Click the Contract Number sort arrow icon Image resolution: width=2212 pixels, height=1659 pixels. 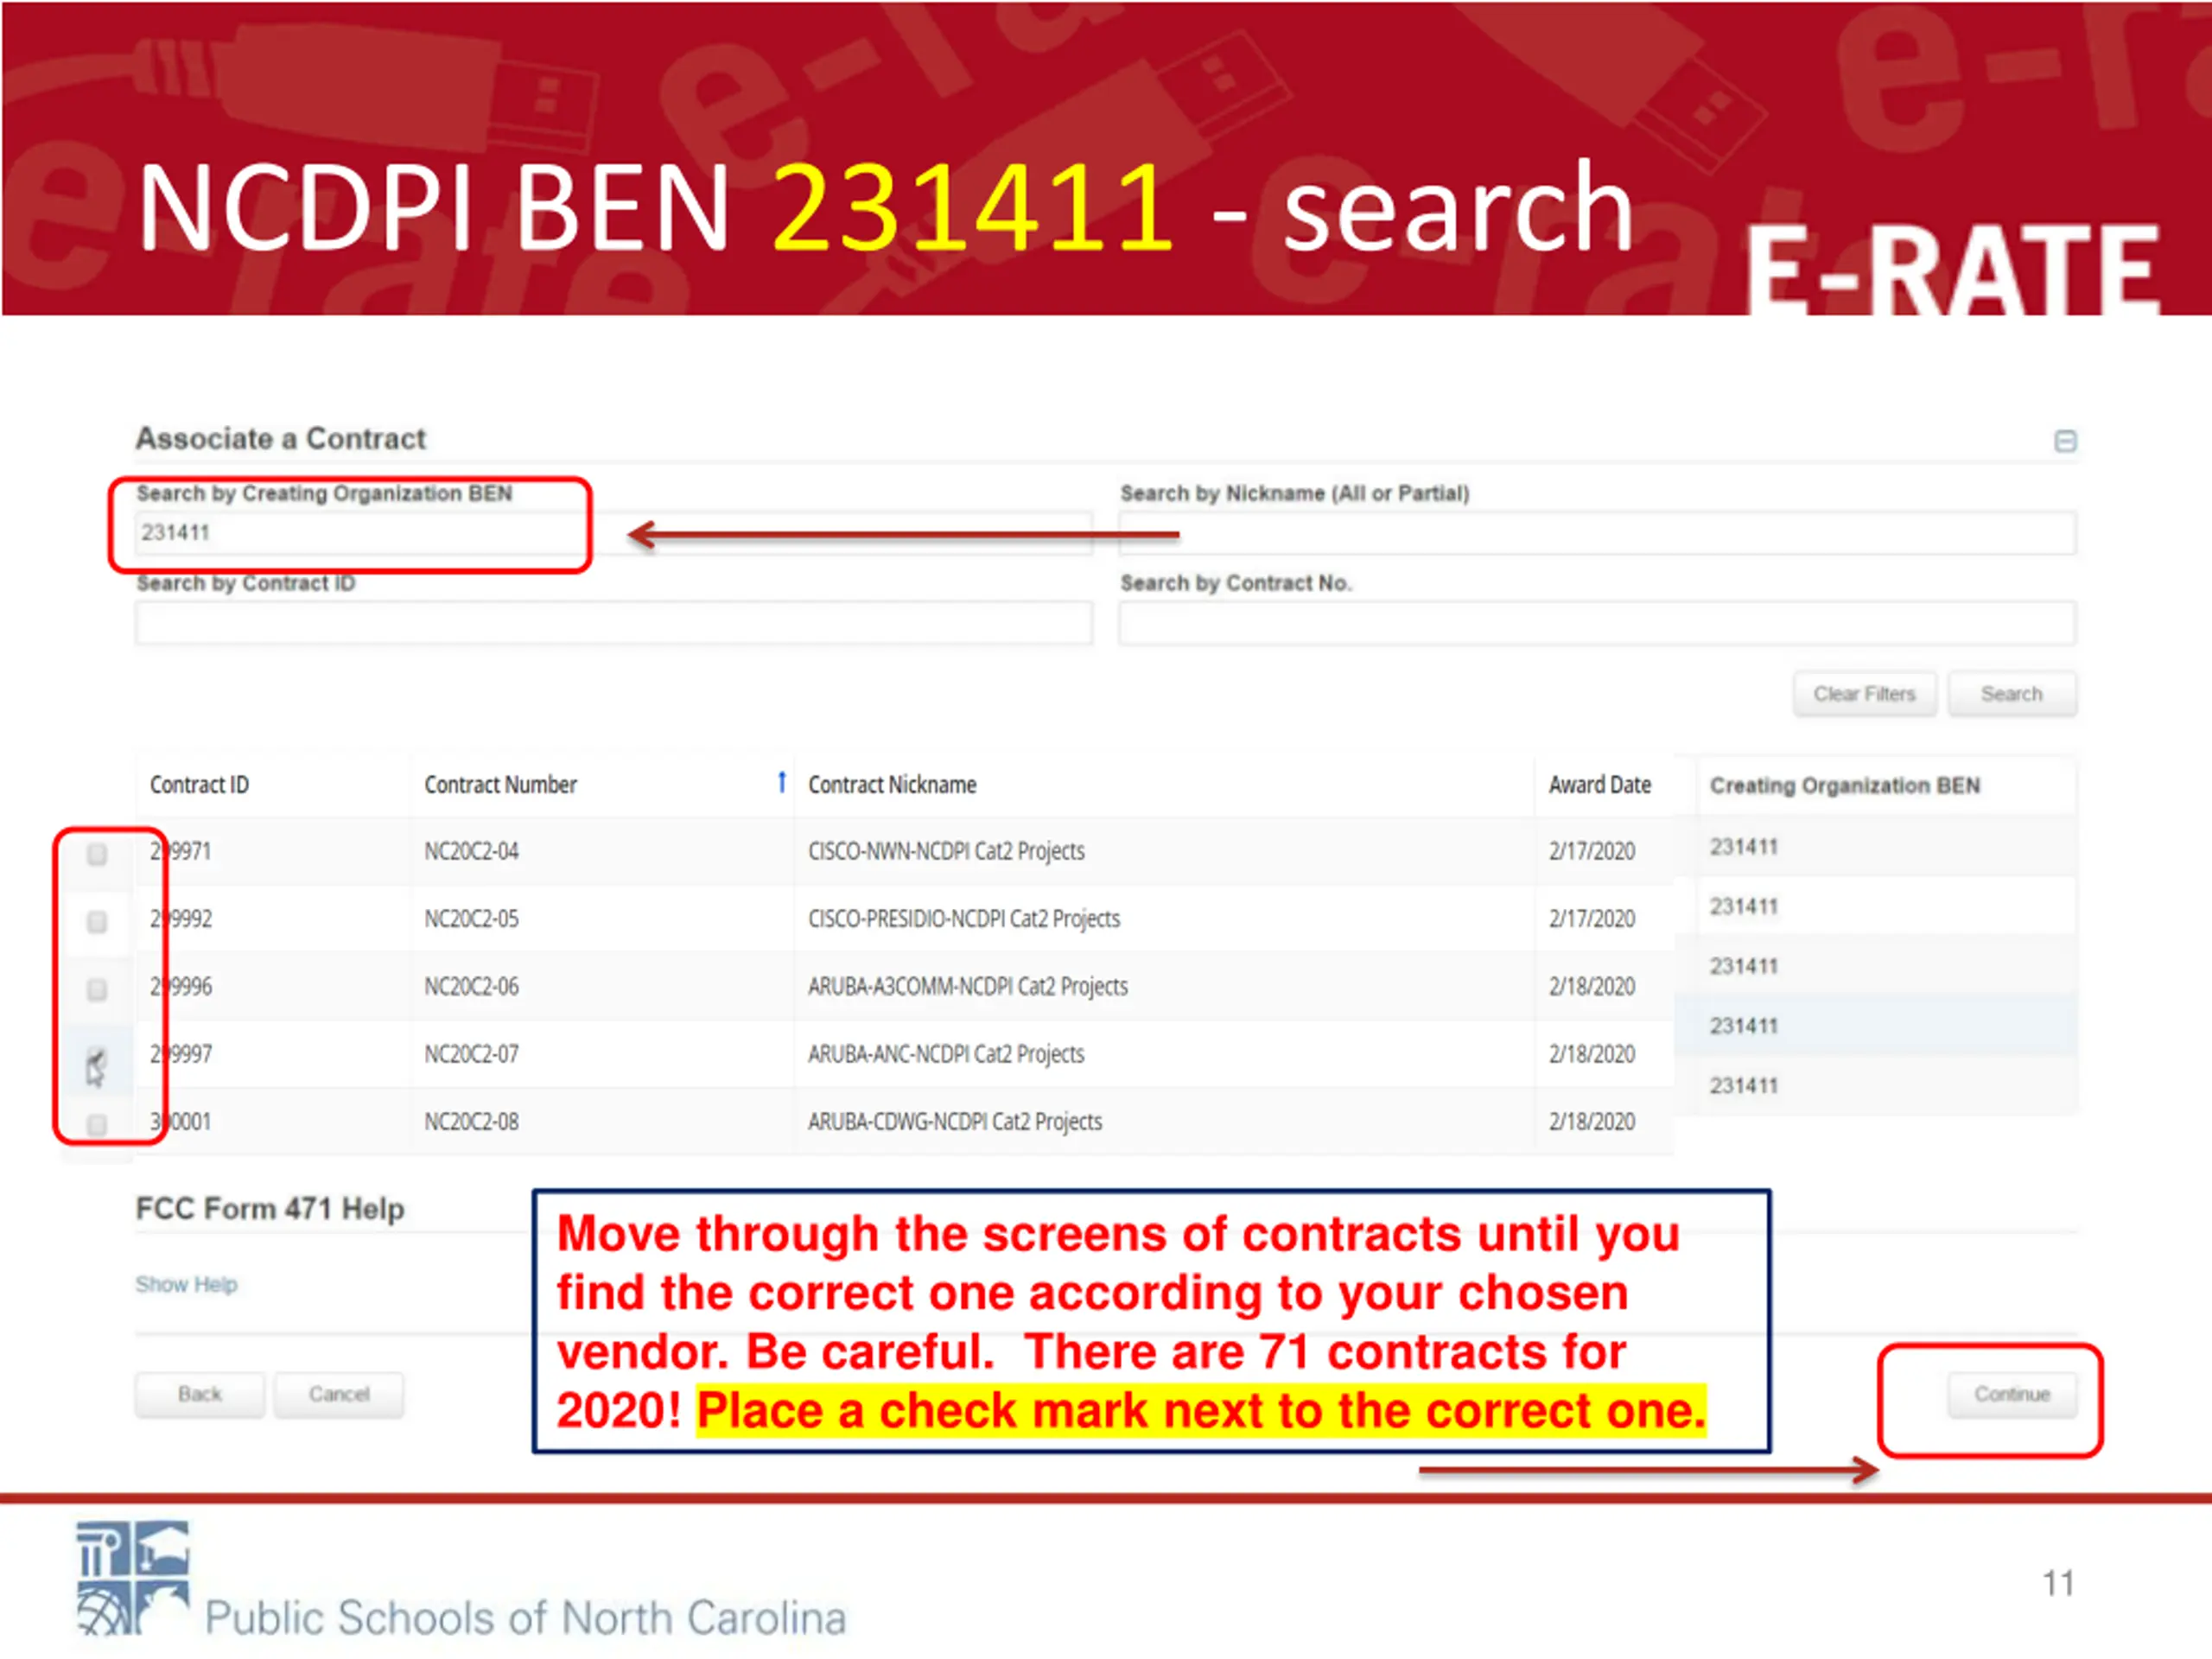781,782
